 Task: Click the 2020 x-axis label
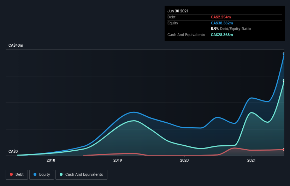tap(184, 160)
